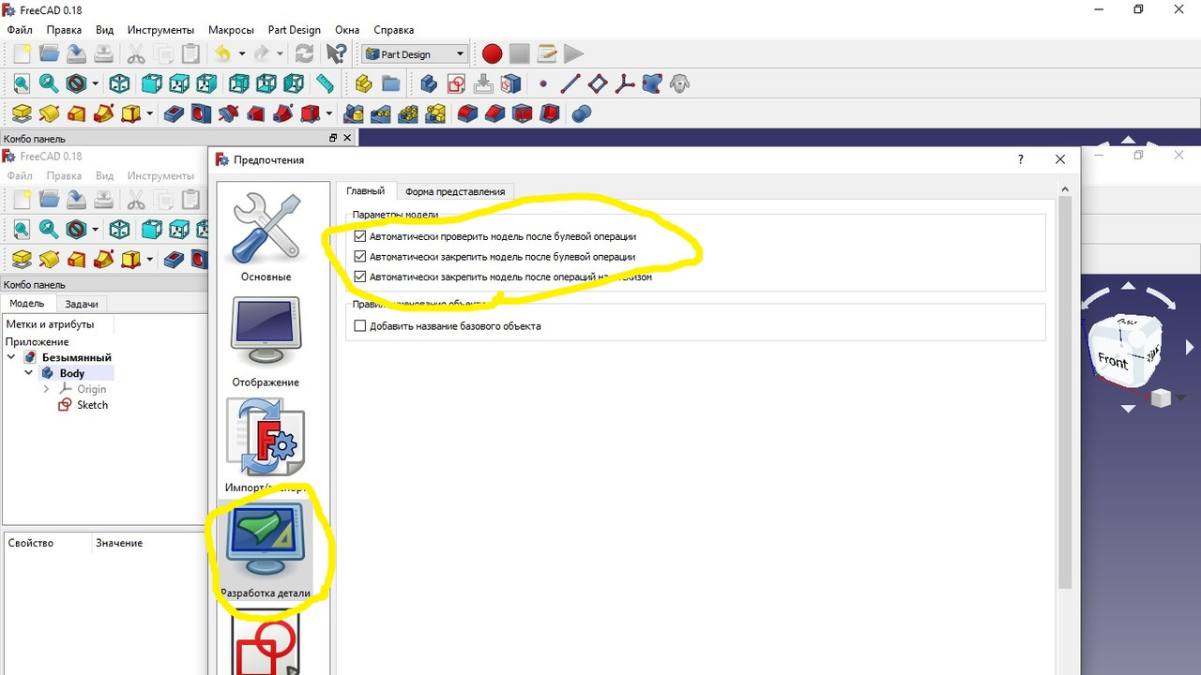Select Body in the model tree
This screenshot has width=1201, height=675.
pyautogui.click(x=71, y=373)
